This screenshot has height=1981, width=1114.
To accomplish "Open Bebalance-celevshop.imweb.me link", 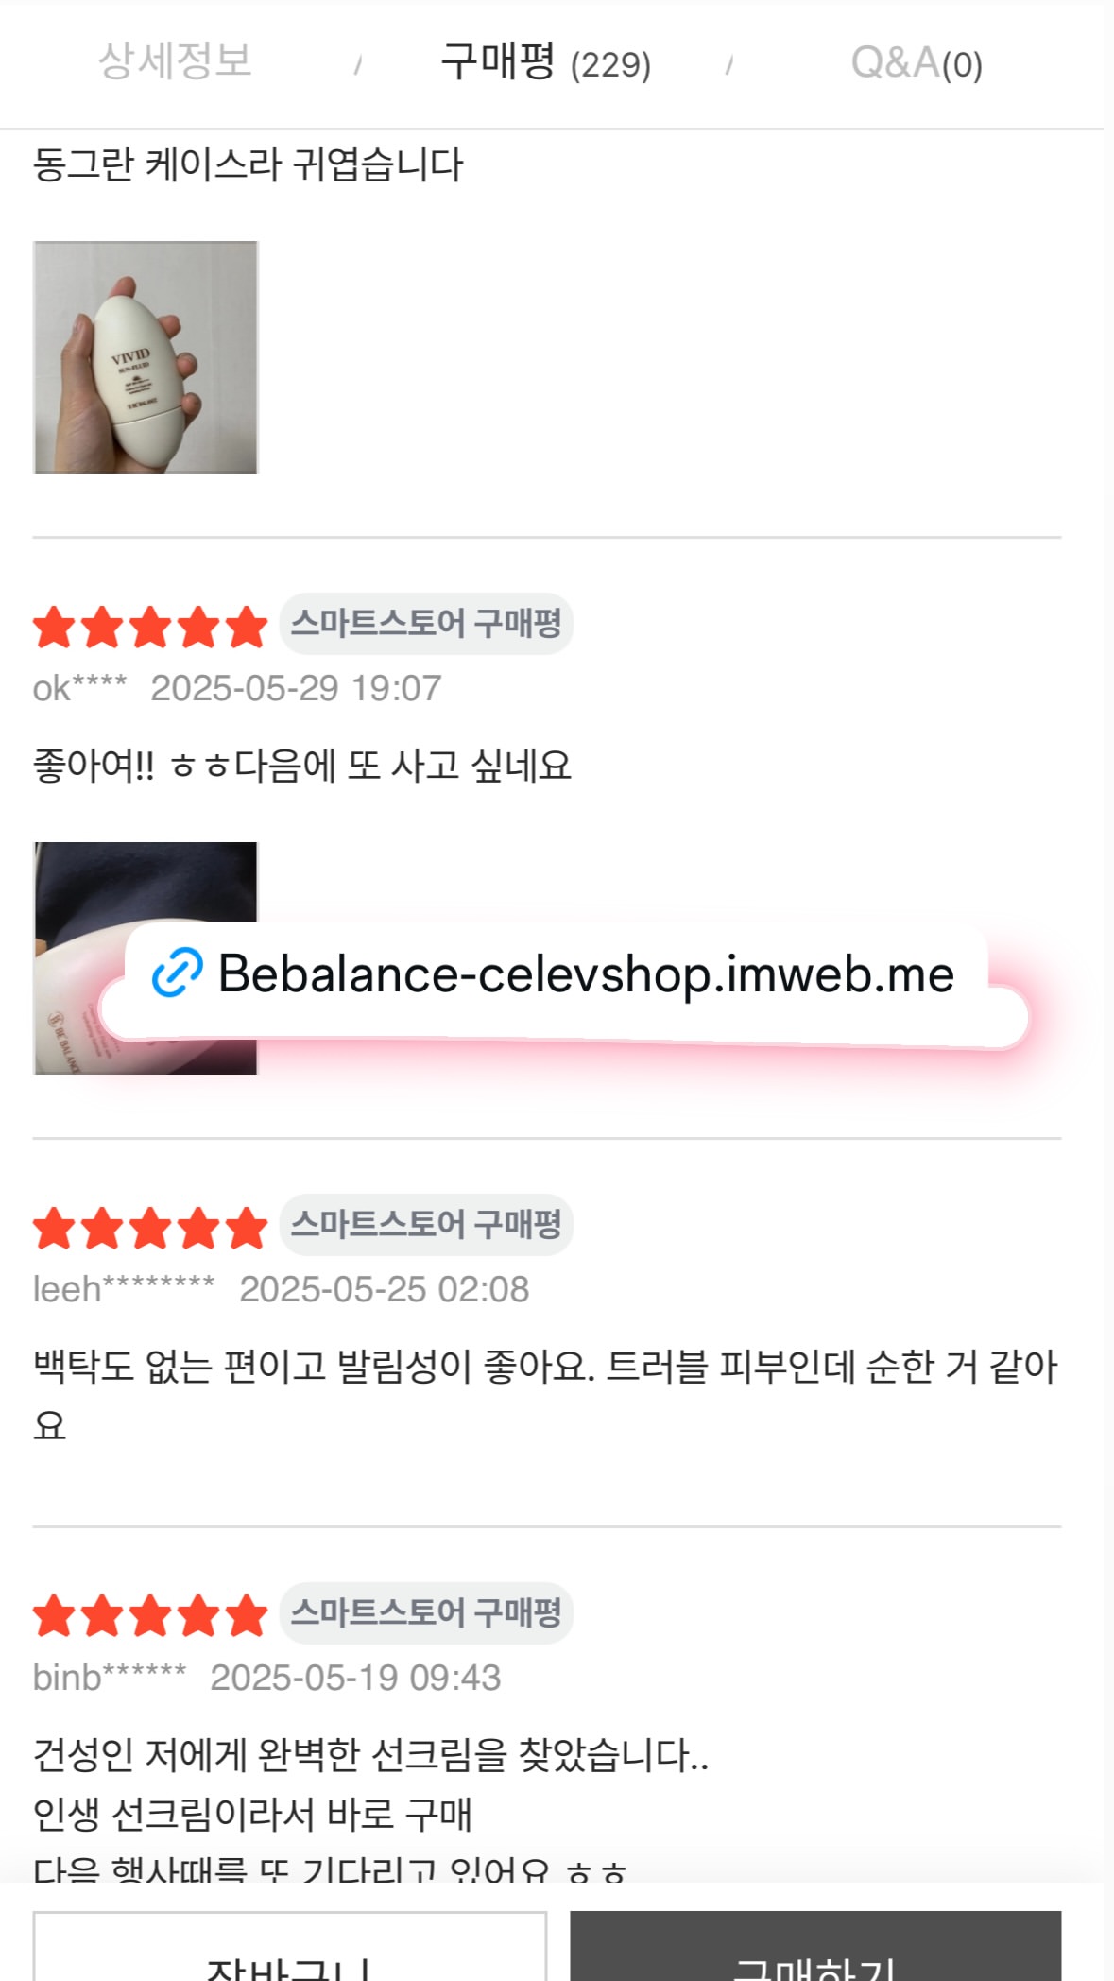I will 586,974.
